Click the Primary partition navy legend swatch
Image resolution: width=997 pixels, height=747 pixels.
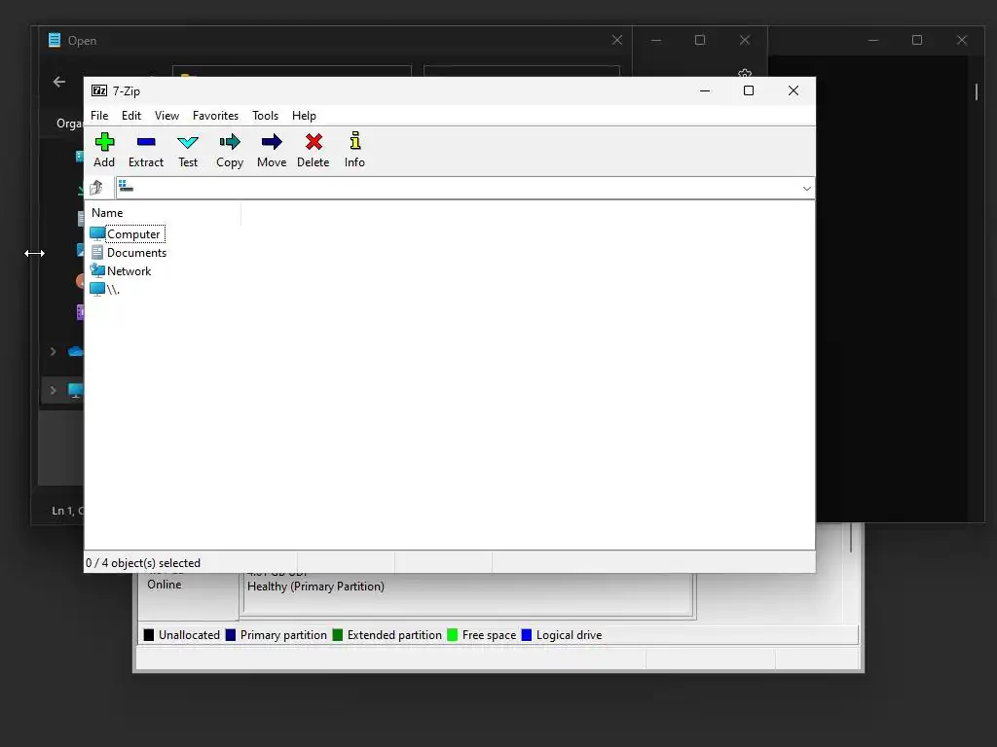pyautogui.click(x=230, y=634)
